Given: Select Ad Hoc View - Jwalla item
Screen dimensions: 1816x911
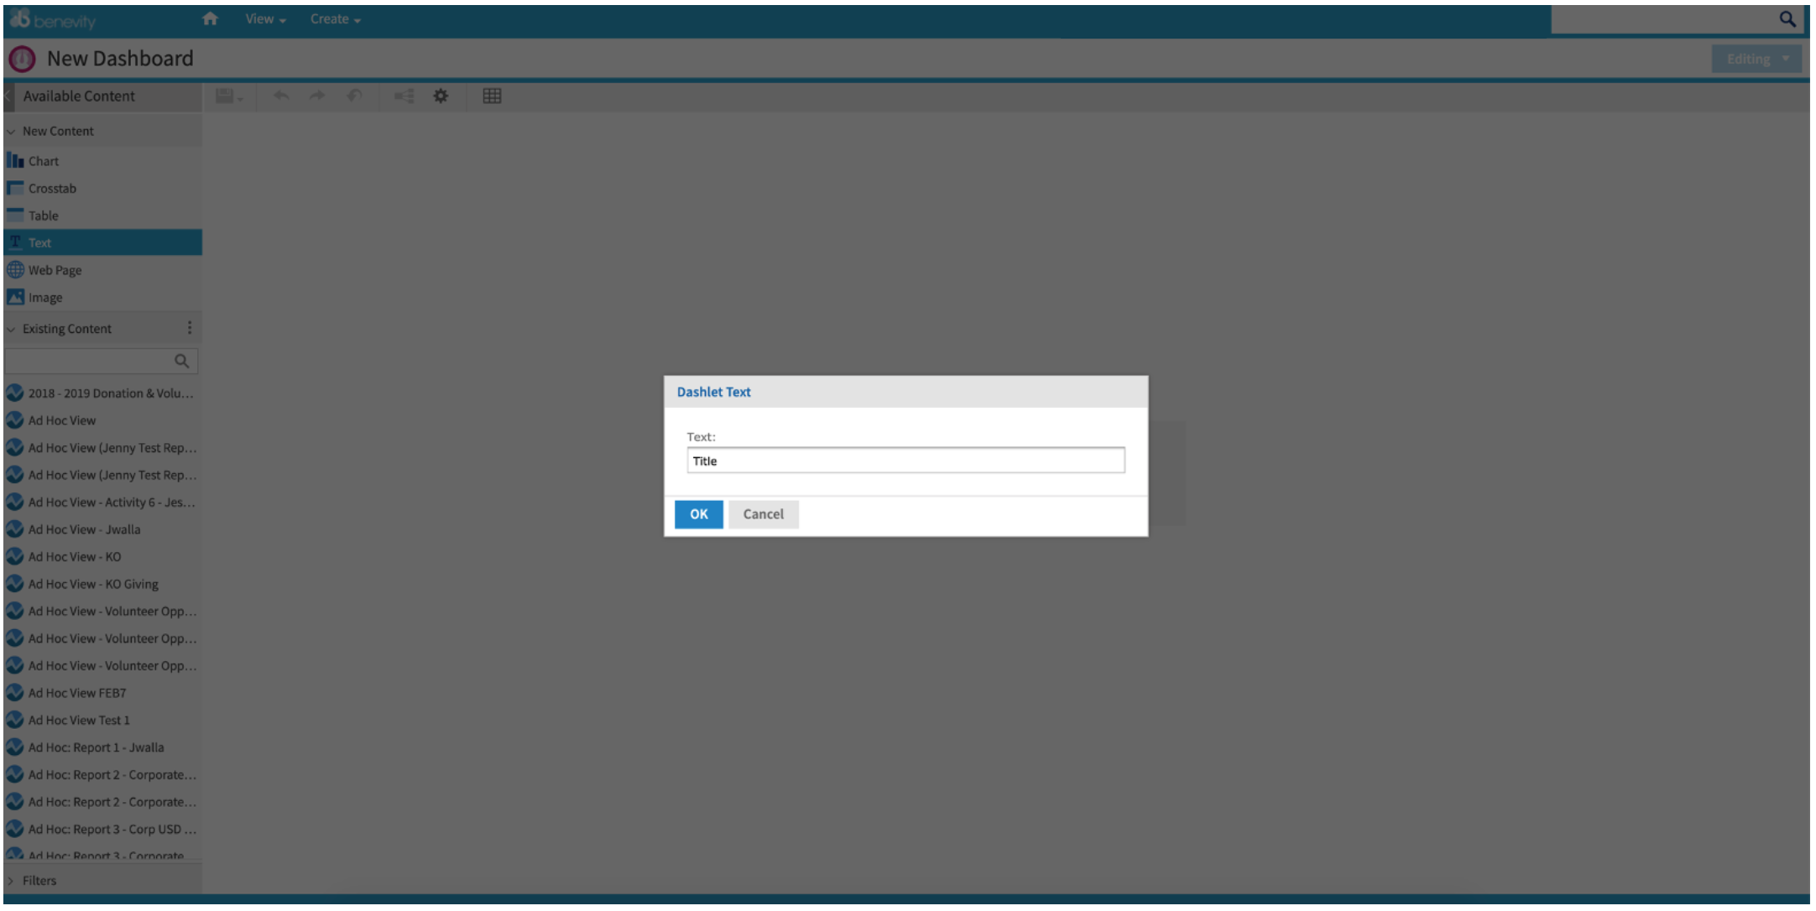Looking at the screenshot, I should click(x=102, y=529).
